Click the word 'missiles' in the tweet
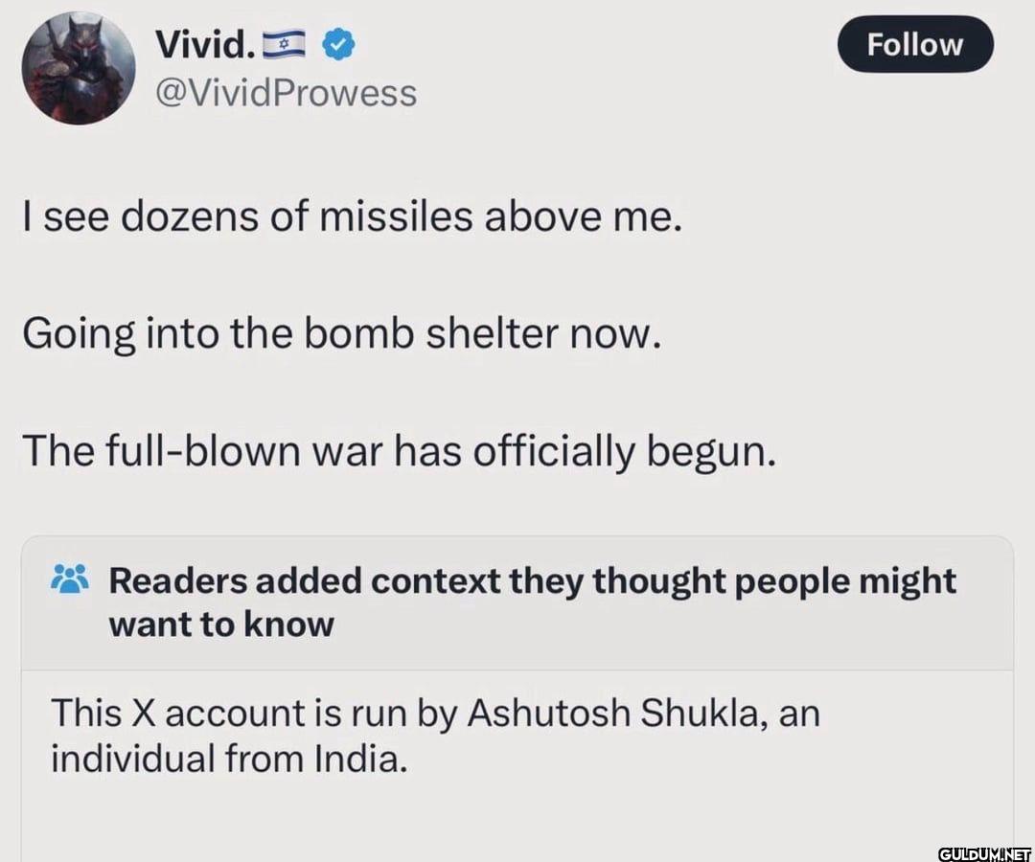 click(x=395, y=219)
